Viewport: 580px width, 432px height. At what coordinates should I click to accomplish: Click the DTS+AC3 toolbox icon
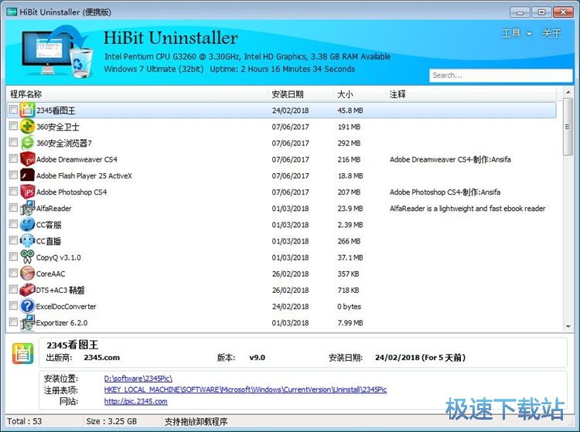pos(27,290)
